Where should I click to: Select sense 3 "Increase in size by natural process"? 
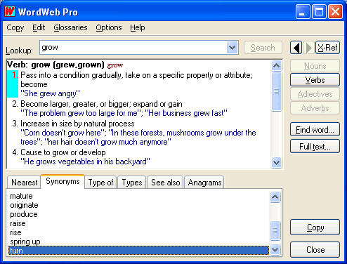pos(77,124)
